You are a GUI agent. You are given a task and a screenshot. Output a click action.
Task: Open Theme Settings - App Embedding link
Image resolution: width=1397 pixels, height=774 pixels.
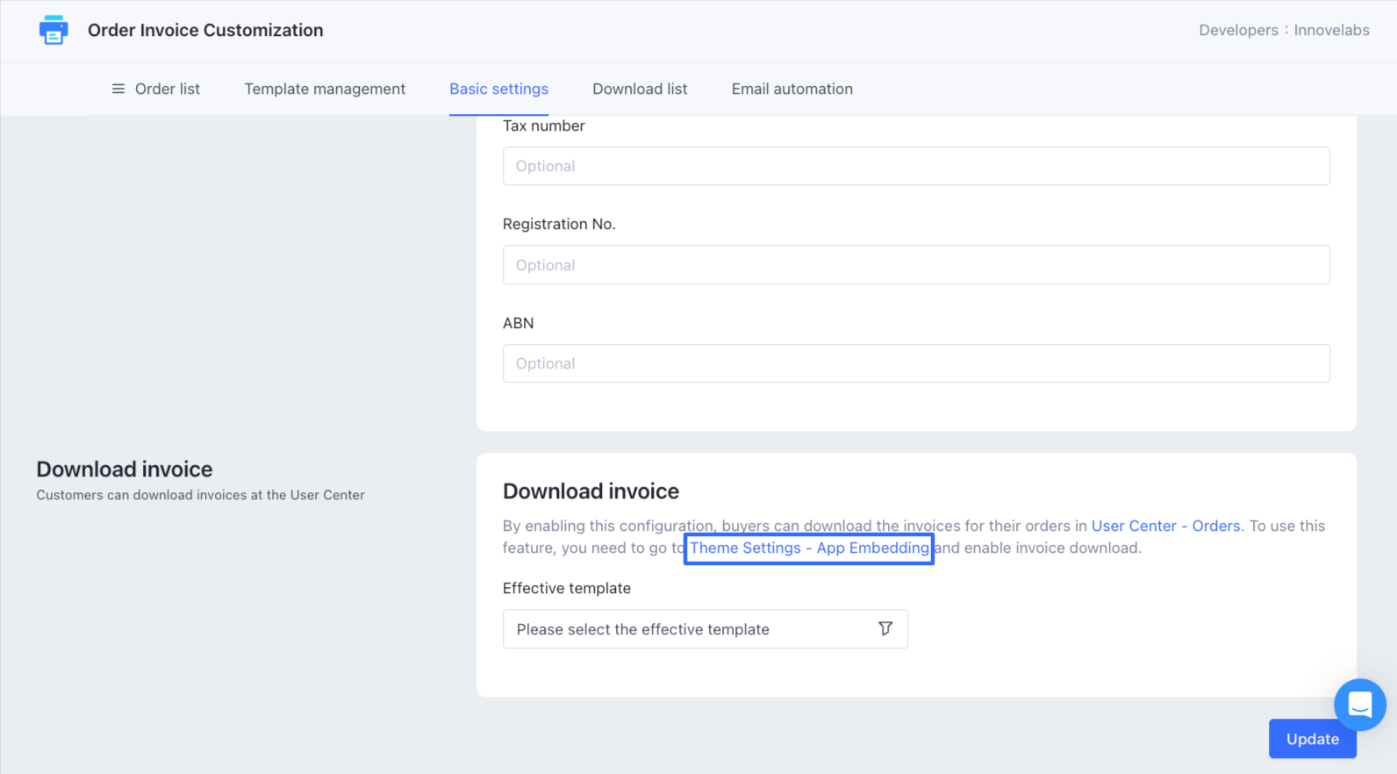point(808,548)
